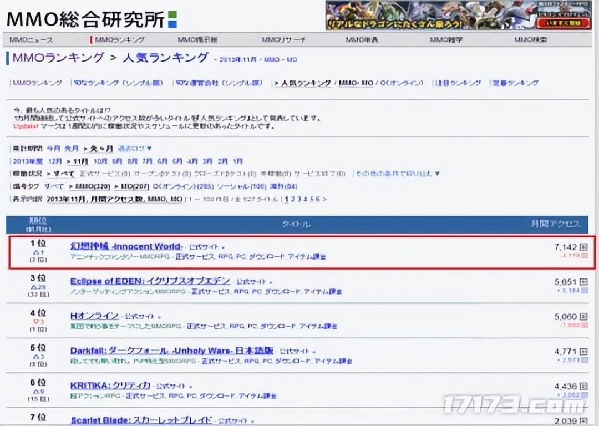Image resolution: width=599 pixels, height=426 pixels.
Task: Open 公式サイト link next to KRITIKA
Action: 171,386
